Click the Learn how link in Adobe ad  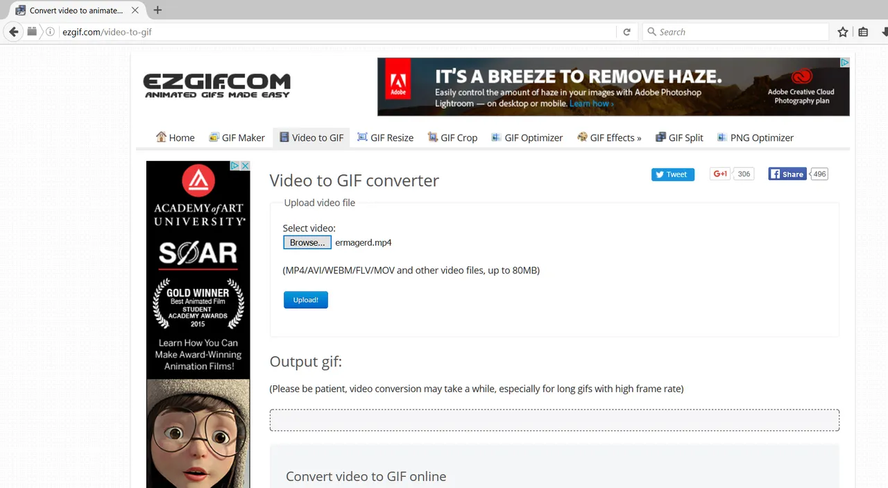click(591, 103)
